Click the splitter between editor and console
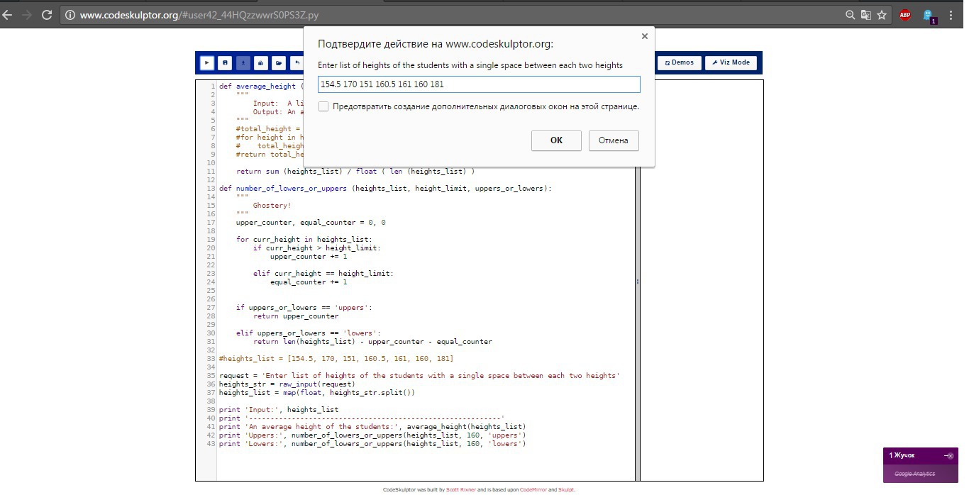The height and width of the screenshot is (495, 969). [638, 281]
